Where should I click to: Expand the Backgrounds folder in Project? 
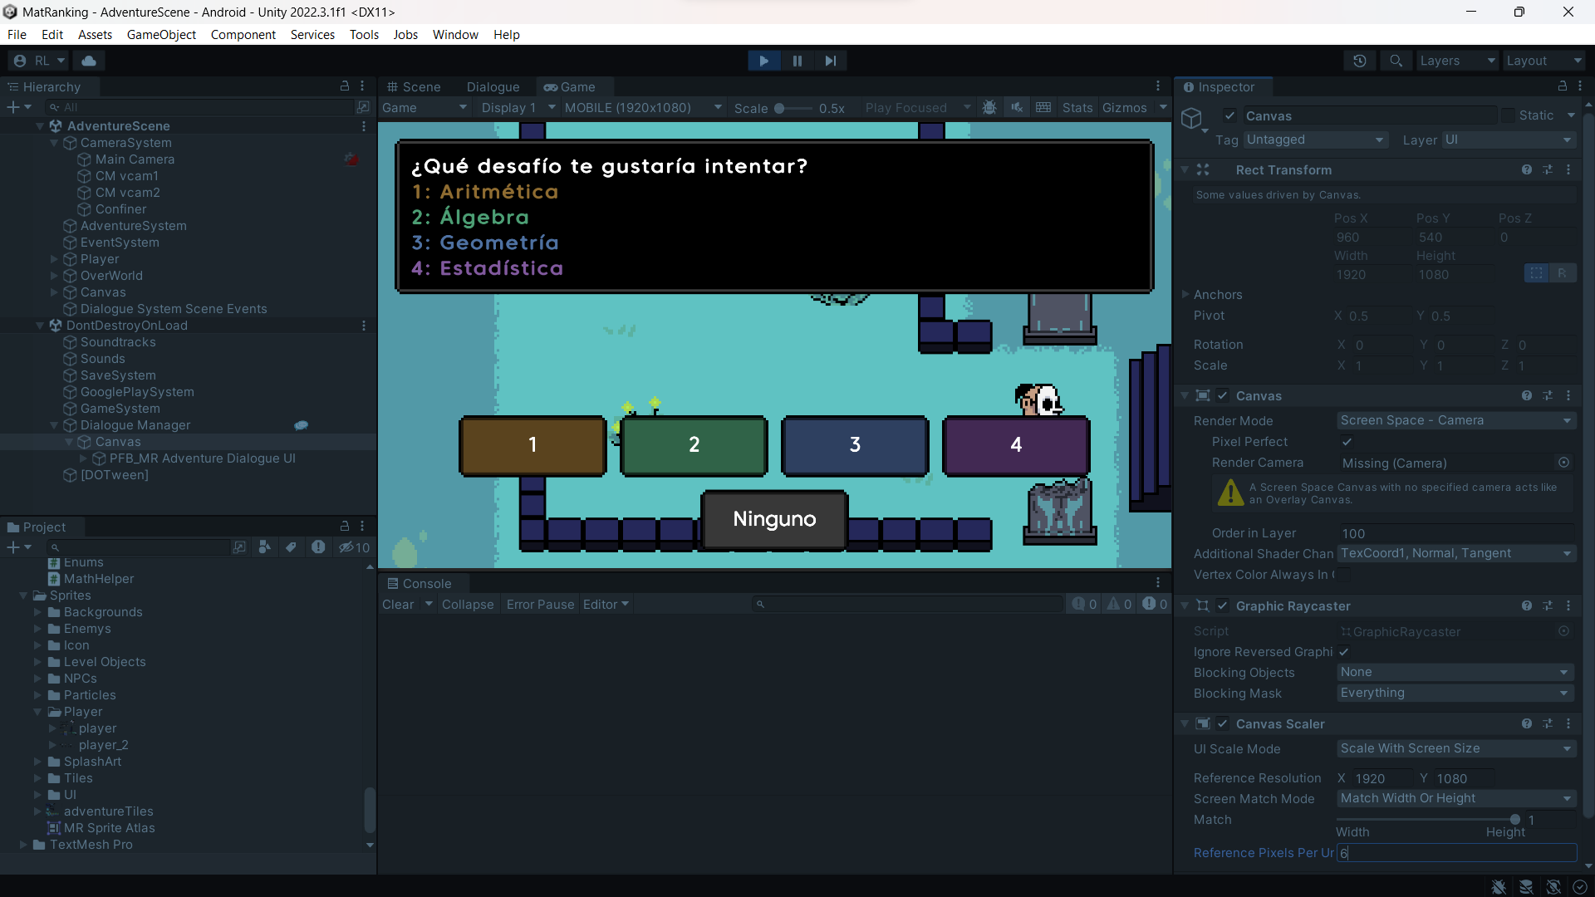(37, 612)
